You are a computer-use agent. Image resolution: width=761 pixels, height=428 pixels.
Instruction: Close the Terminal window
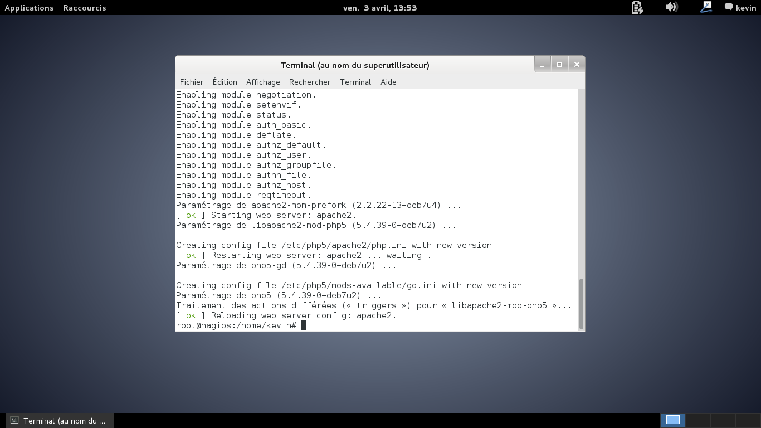[x=577, y=65]
